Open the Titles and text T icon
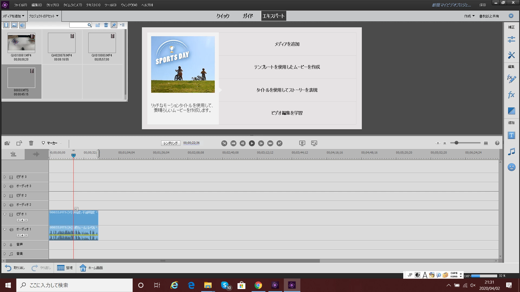 [x=511, y=135]
